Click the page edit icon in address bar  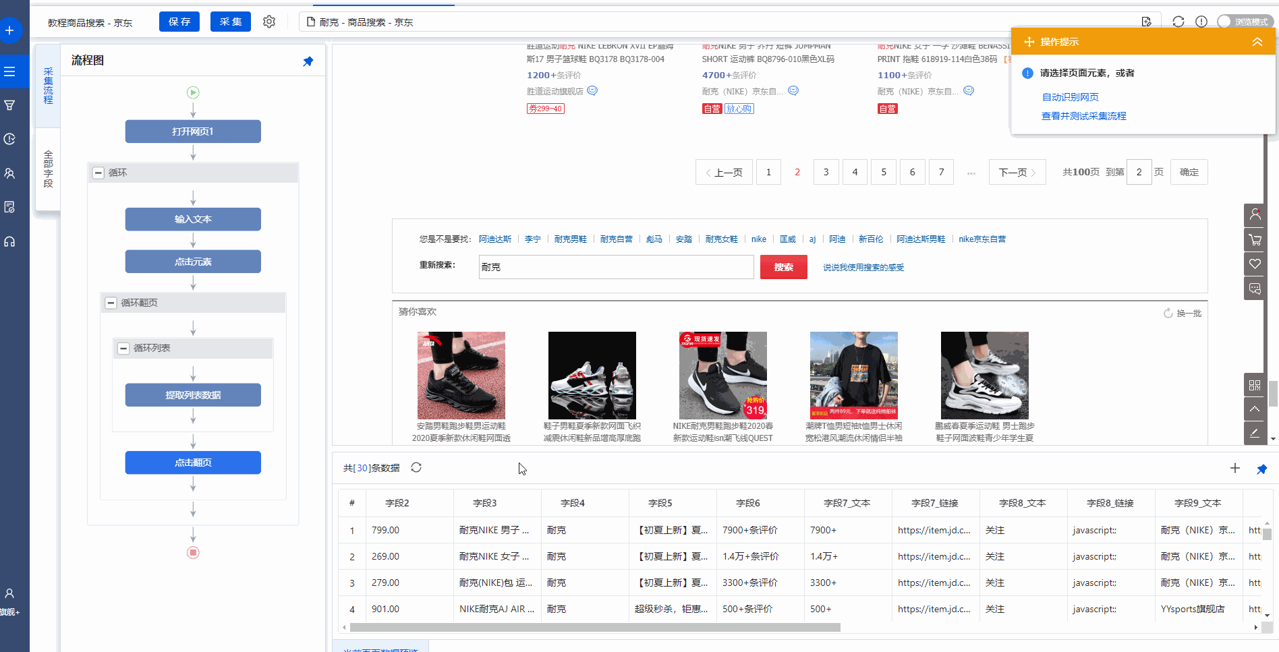pyautogui.click(x=1147, y=22)
